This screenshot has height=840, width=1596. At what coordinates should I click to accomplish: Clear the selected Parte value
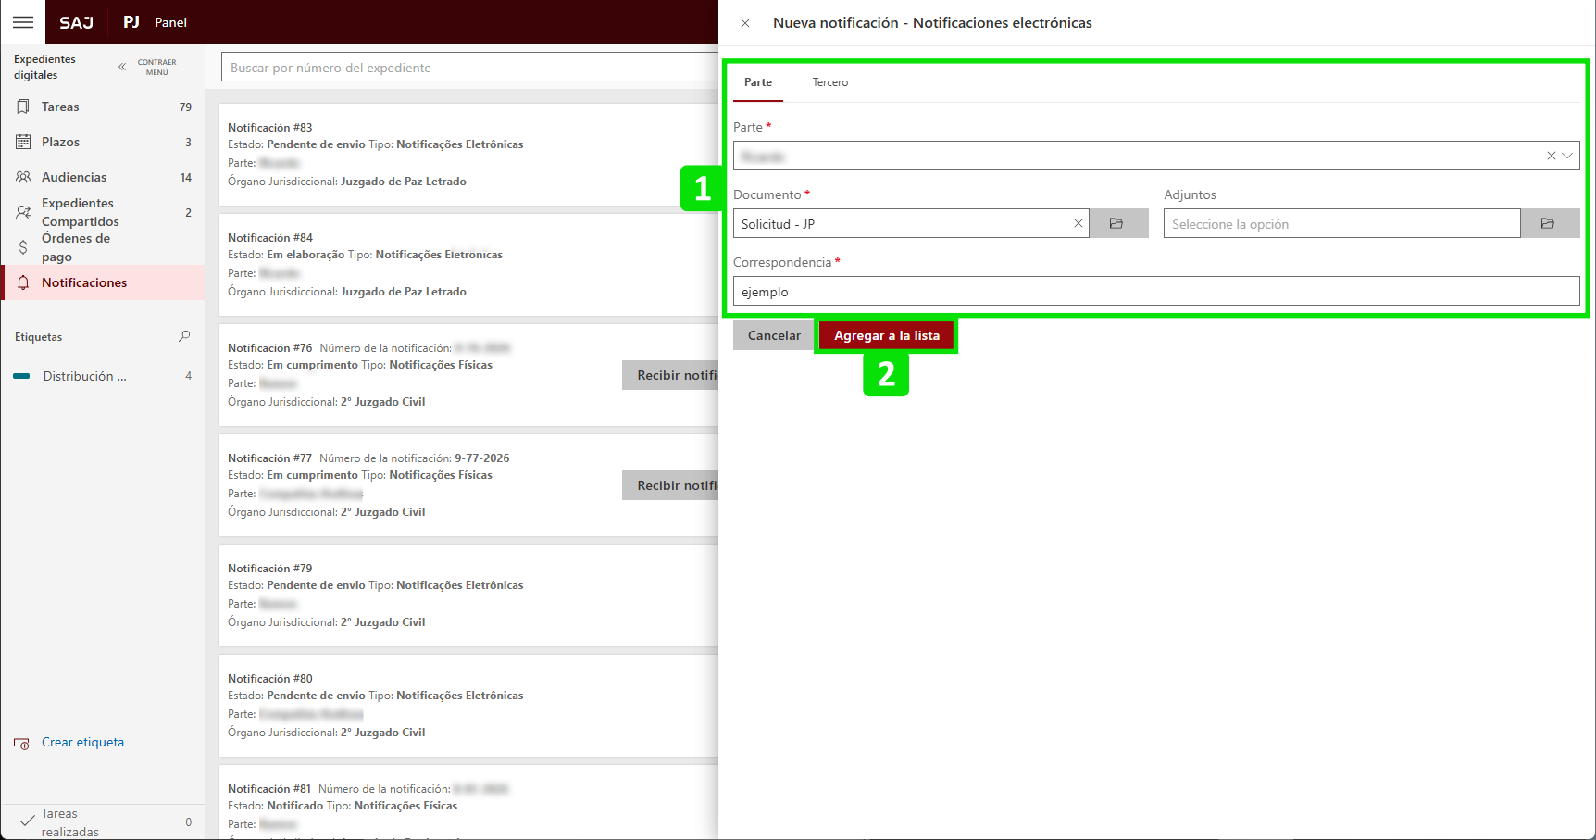pyautogui.click(x=1551, y=156)
